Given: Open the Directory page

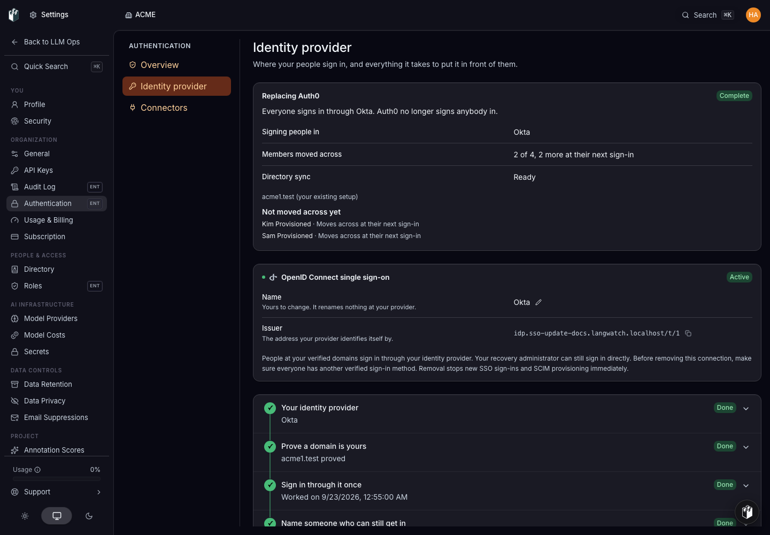Looking at the screenshot, I should 57,269.
